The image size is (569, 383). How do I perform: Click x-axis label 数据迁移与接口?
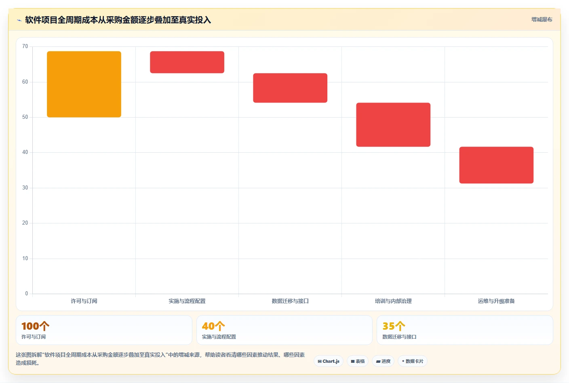click(290, 301)
